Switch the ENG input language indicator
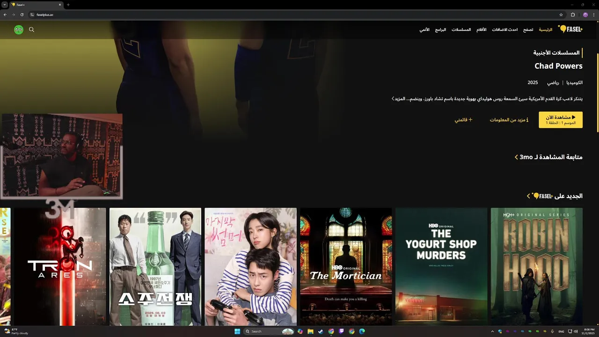 pyautogui.click(x=561, y=331)
